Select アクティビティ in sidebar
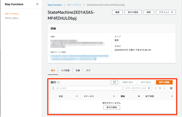182x117 pixels. [12, 18]
